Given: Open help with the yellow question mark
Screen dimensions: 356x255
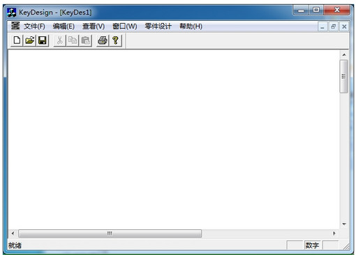Looking at the screenshot, I should coord(115,40).
